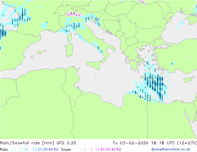Pick the 20 value in Rain legend

tap(40, 150)
